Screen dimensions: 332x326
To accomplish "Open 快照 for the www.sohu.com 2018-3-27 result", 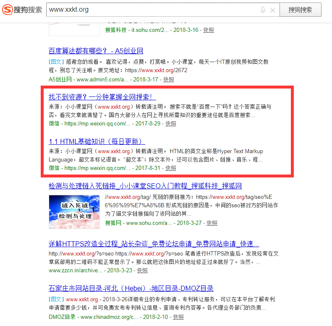I will pos(212,223).
